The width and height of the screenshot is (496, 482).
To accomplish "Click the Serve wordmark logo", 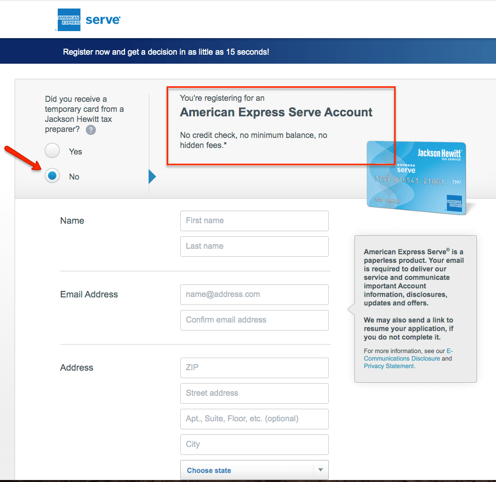I will [x=103, y=20].
